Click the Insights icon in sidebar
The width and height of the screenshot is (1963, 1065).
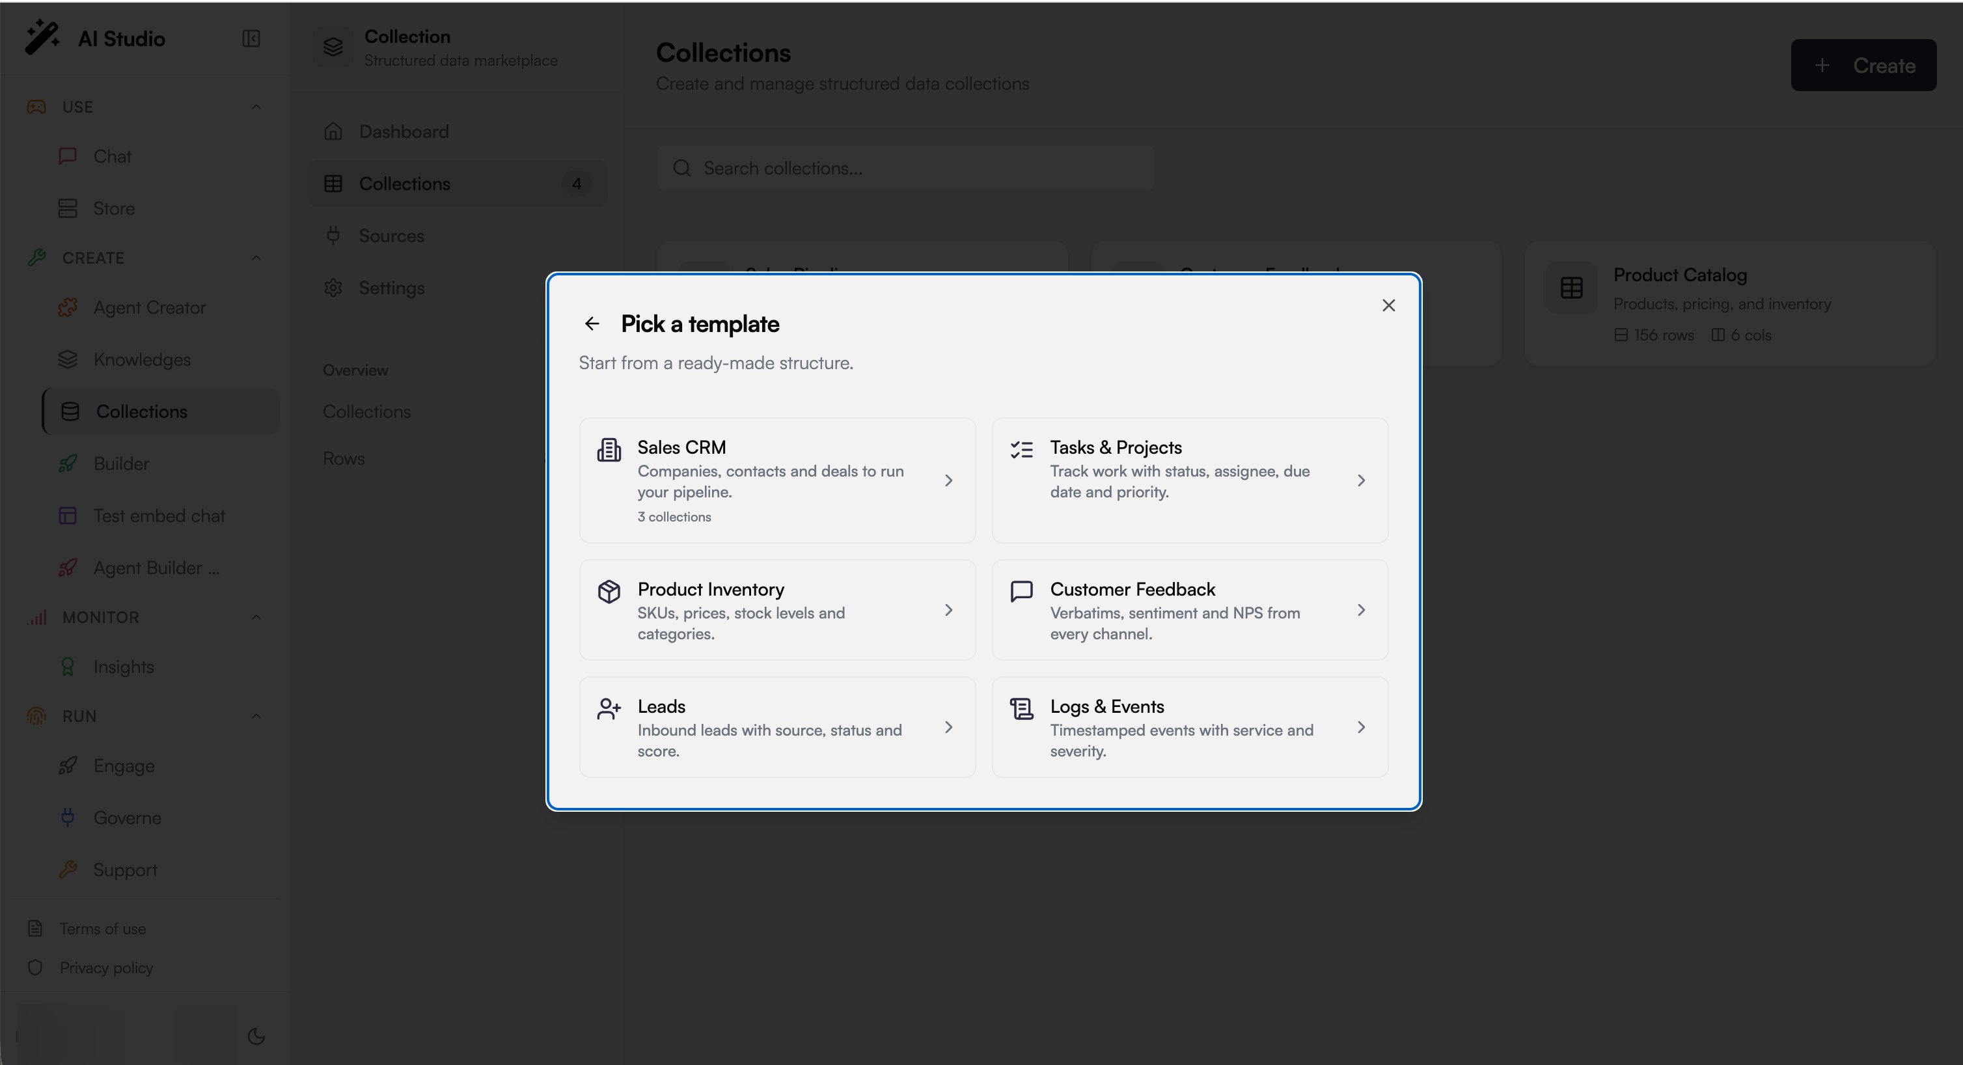pos(68,667)
